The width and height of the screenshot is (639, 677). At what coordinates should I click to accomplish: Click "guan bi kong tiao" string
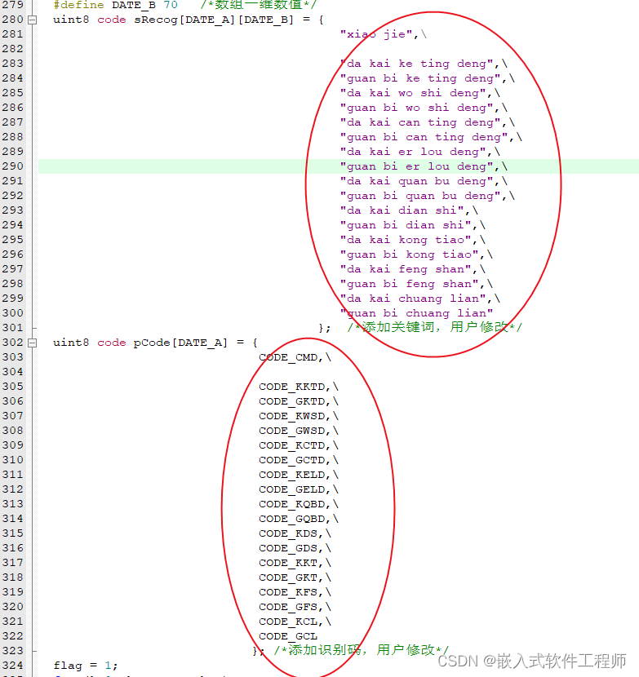tap(409, 254)
